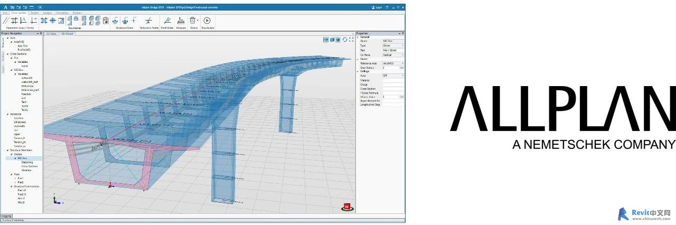Image resolution: width=676 pixels, height=225 pixels.
Task: Click the blue crosshair circle tool in ribbon
Action: point(53,21)
